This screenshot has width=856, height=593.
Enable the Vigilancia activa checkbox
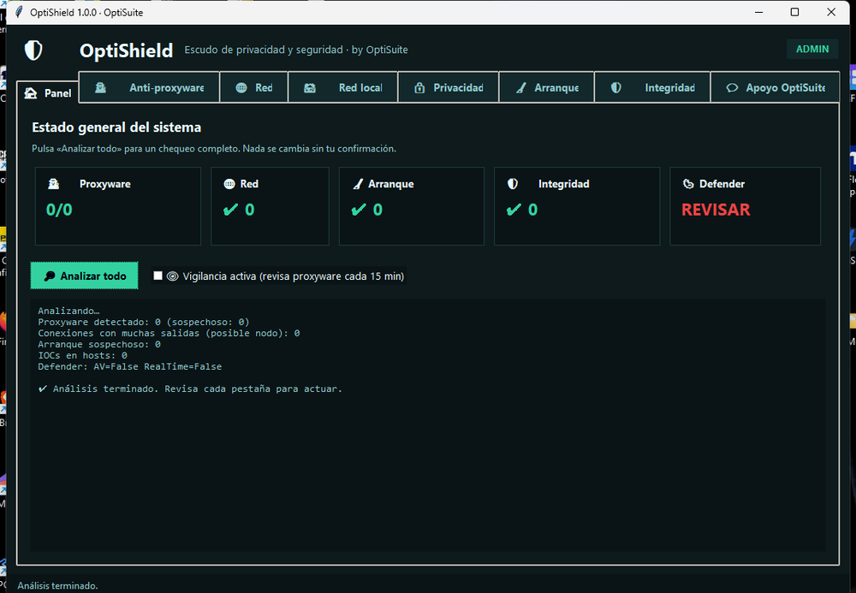pyautogui.click(x=158, y=276)
